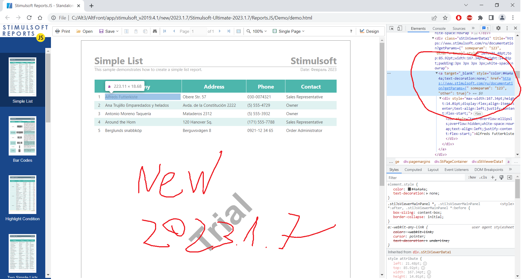Toggle computed styles sidebar icon

pyautogui.click(x=510, y=177)
